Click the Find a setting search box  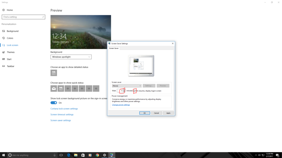pyautogui.click(x=23, y=17)
